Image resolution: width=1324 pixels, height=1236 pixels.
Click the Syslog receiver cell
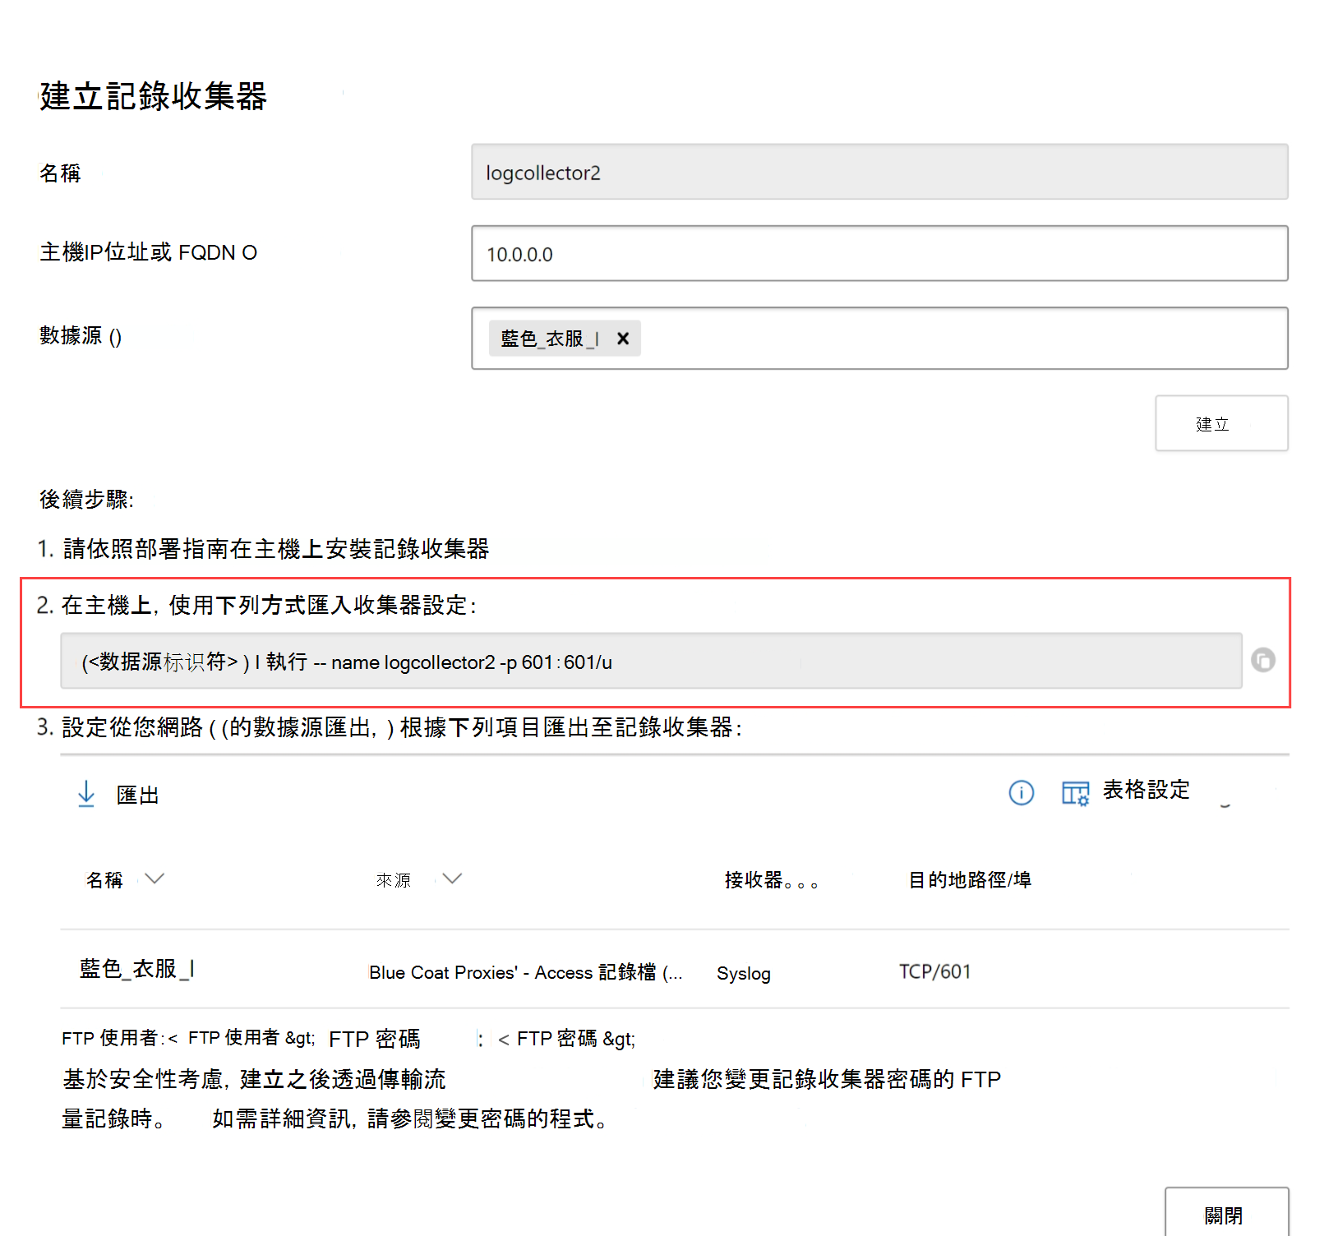(x=744, y=973)
